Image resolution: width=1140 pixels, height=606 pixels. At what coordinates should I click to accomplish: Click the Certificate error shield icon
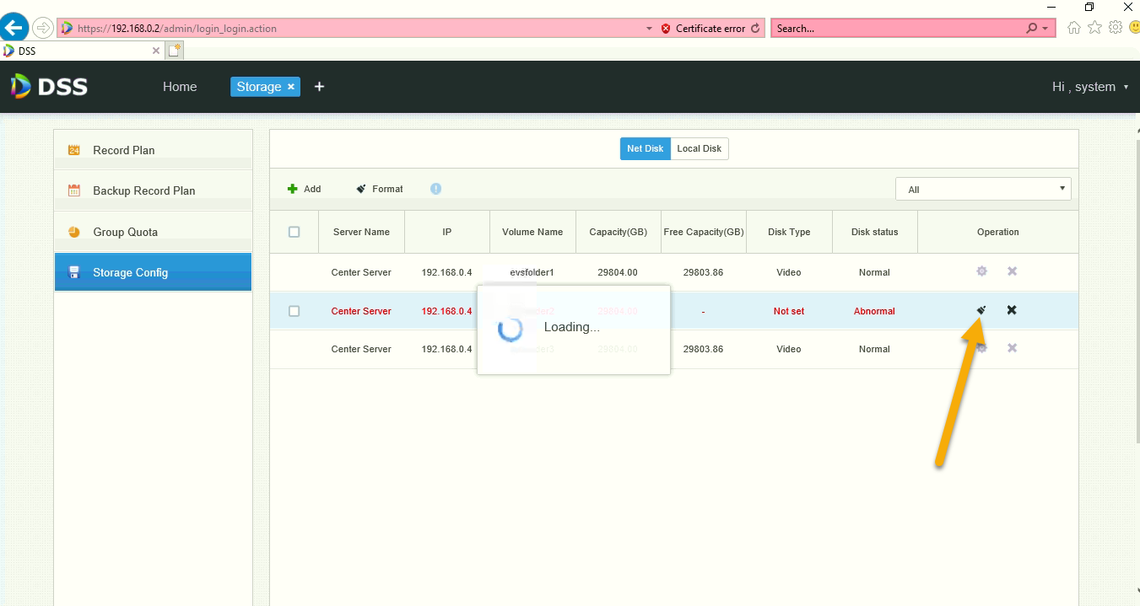pyautogui.click(x=667, y=29)
